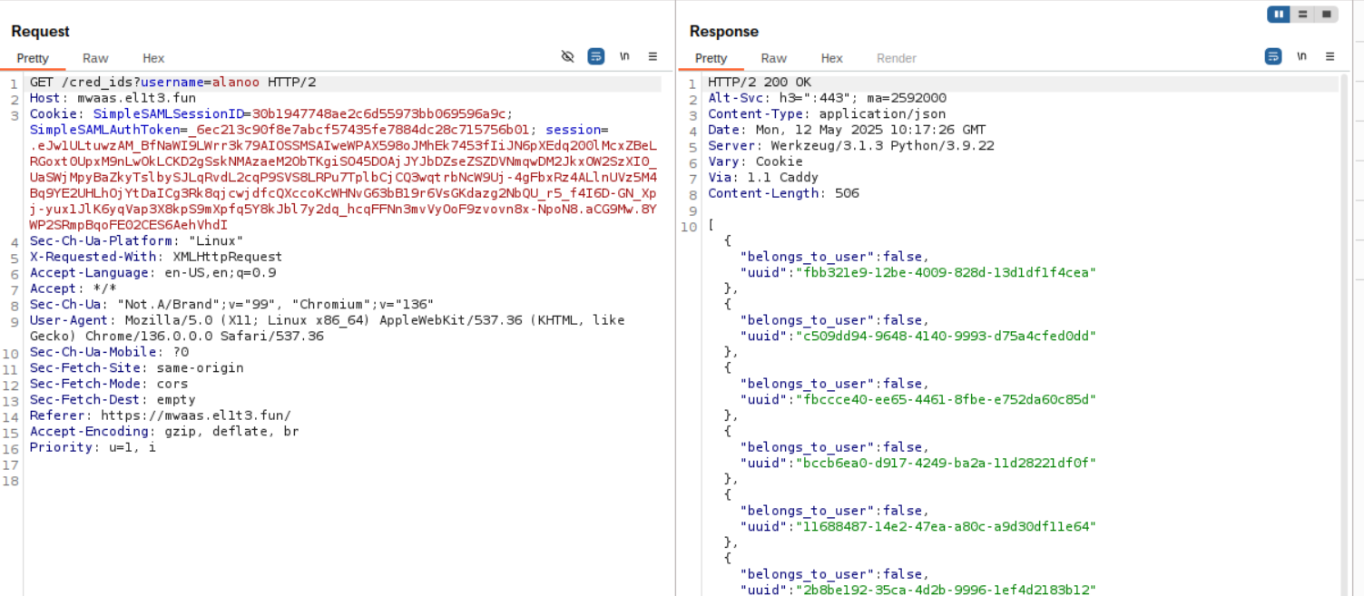
Task: Click the 'Response' panel heading
Action: coord(724,32)
